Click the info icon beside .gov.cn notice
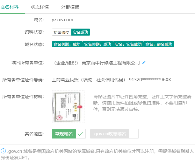The image size is (195, 162). tap(3, 151)
